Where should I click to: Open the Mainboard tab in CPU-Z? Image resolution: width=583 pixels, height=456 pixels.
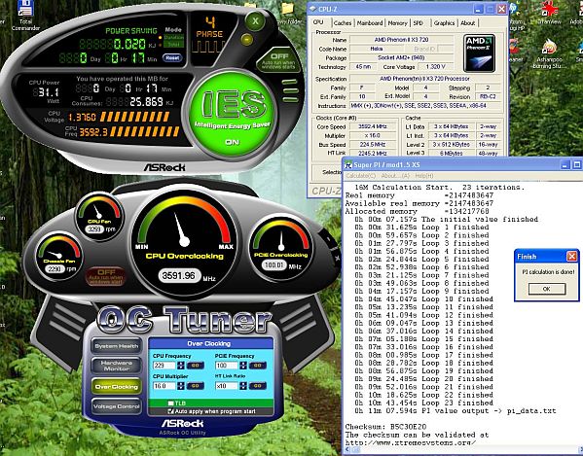pos(370,23)
